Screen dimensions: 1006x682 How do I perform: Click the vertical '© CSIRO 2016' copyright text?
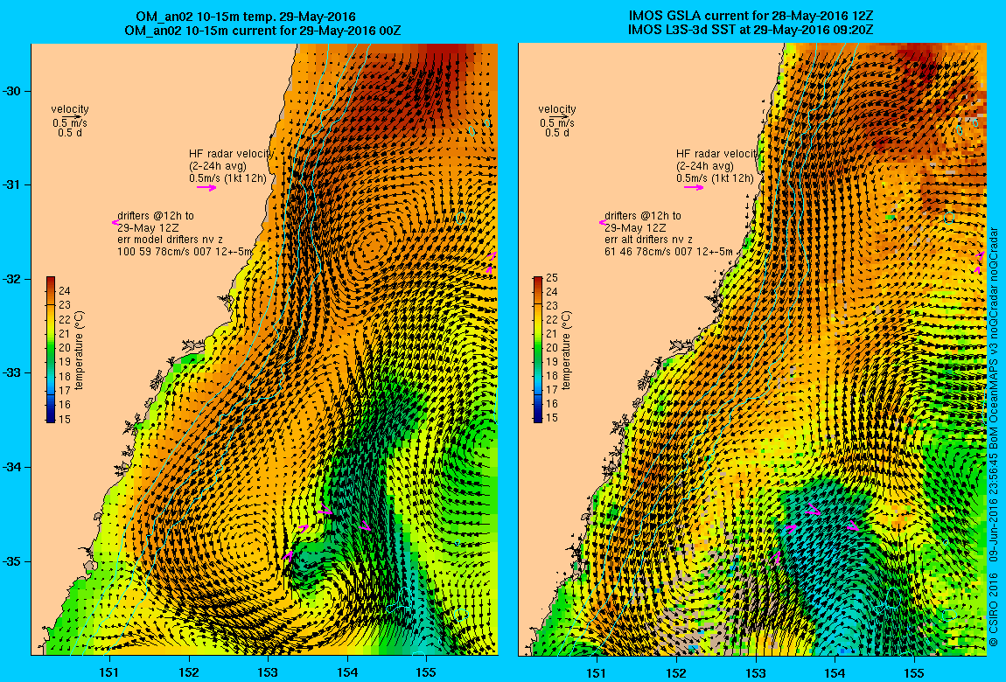pyautogui.click(x=993, y=609)
